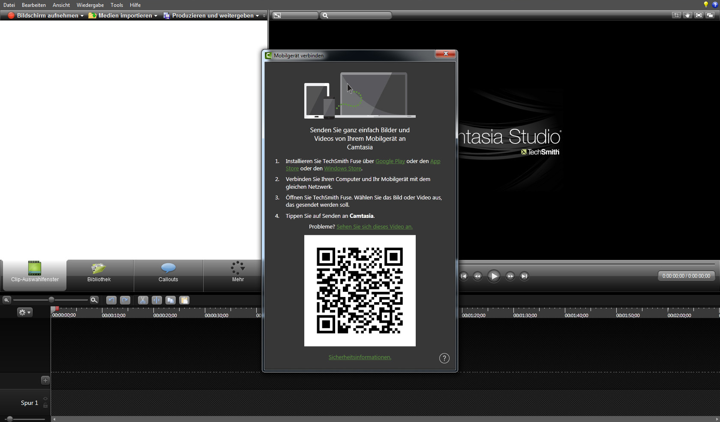Click the Google Play link

click(x=390, y=161)
